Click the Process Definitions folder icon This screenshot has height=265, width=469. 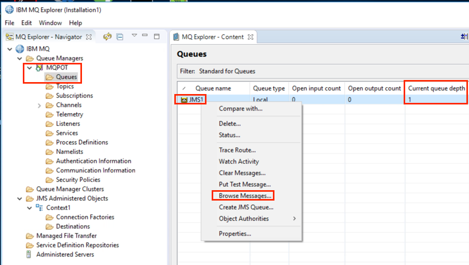tap(49, 142)
